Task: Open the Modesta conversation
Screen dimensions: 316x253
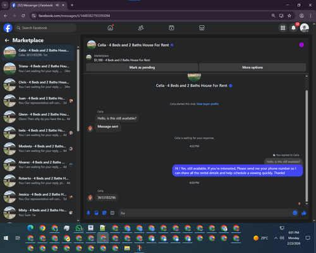Action: (x=39, y=149)
